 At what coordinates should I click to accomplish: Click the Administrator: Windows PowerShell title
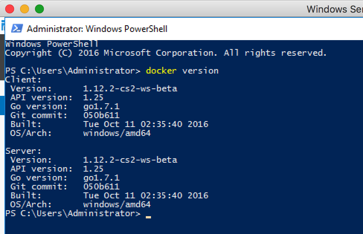pyautogui.click(x=97, y=29)
